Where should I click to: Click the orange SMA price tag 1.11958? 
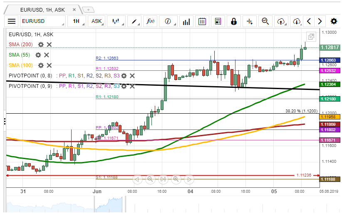pyautogui.click(x=330, y=117)
